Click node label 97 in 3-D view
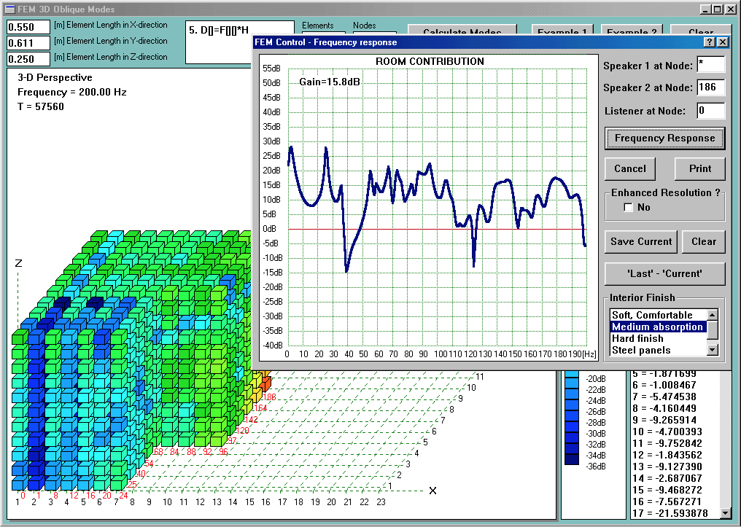Viewport: 741px width, 527px height. tap(232, 440)
